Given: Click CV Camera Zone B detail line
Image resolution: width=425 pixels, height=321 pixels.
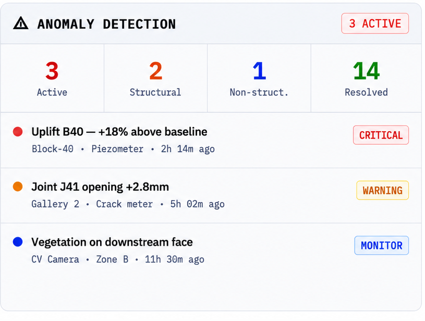Looking at the screenshot, I should pos(118,259).
